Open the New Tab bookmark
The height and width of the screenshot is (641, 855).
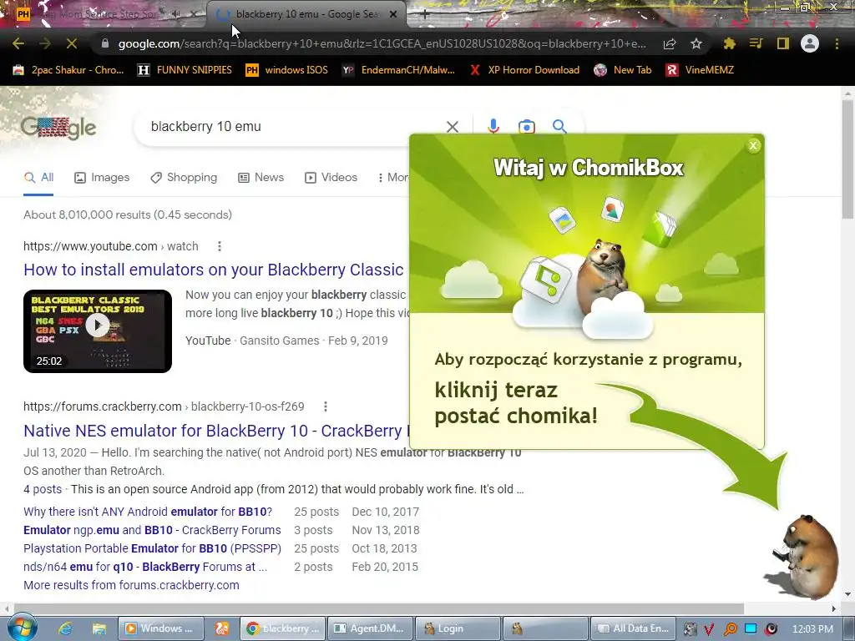pyautogui.click(x=623, y=70)
